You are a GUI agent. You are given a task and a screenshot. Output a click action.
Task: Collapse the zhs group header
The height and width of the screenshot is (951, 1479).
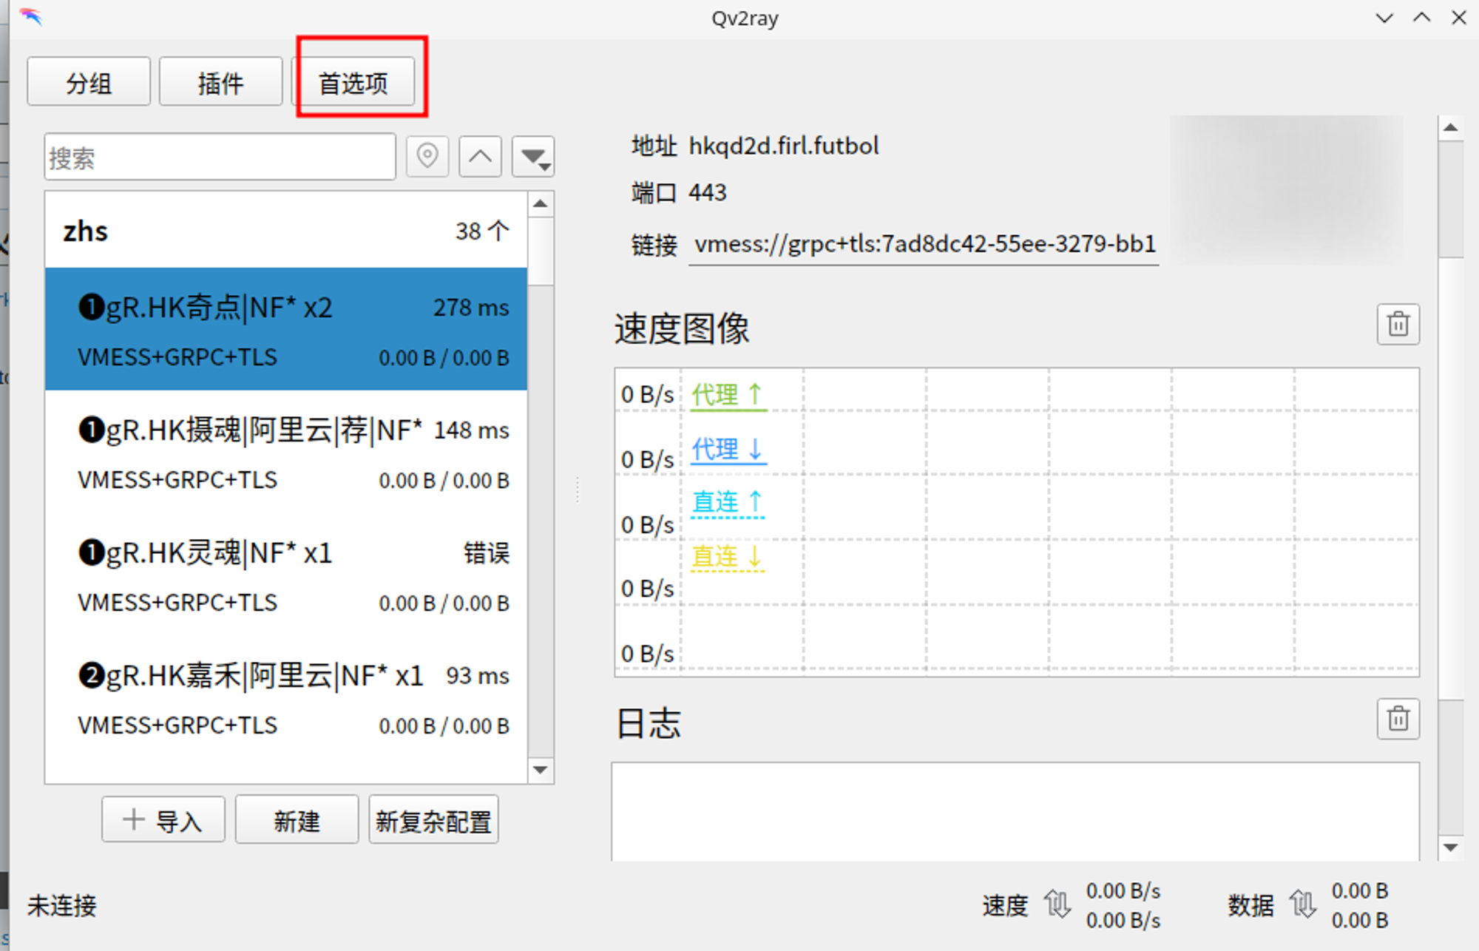(286, 231)
